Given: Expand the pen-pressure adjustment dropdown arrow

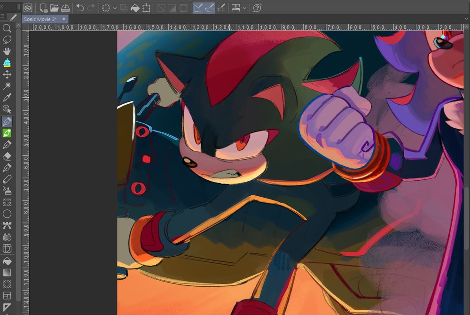Looking at the screenshot, I should [x=244, y=8].
